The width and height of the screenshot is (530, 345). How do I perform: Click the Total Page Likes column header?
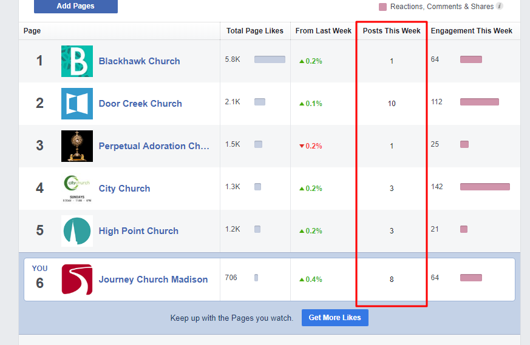254,31
